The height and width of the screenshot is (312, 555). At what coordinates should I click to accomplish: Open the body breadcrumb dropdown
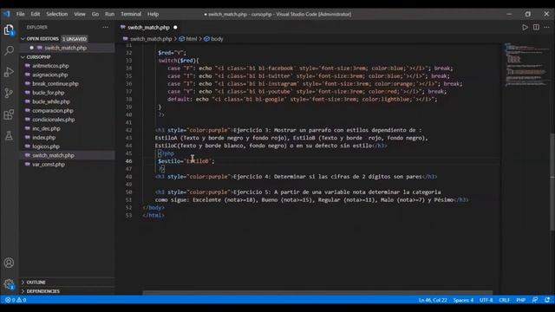tap(213, 39)
